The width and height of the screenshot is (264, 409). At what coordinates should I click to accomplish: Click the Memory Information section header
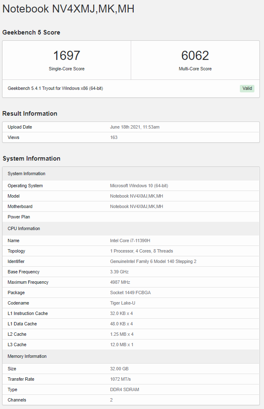[x=27, y=356]
